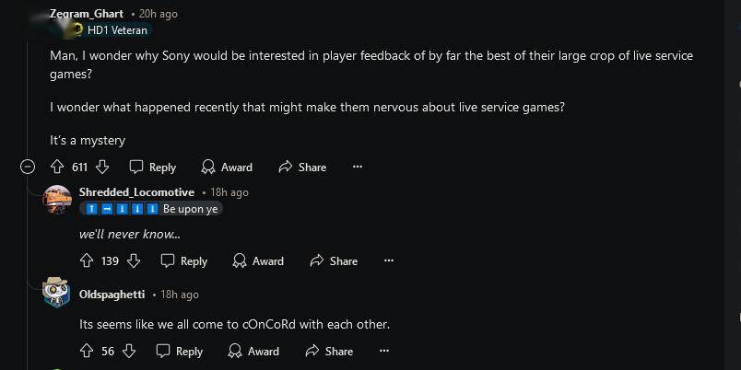
Task: Open more options on Oldspaghetti's comment
Action: (x=384, y=351)
